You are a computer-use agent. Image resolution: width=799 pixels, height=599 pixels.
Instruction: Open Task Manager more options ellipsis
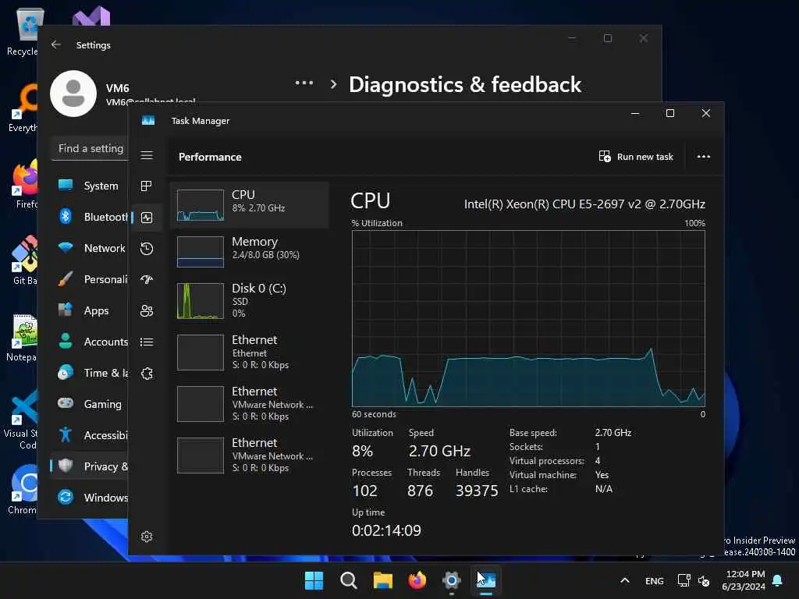[x=703, y=156]
